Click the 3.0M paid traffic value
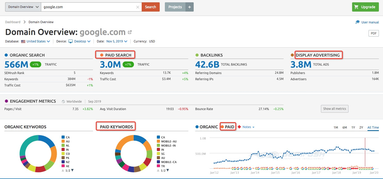The image size is (383, 179). click(110, 64)
